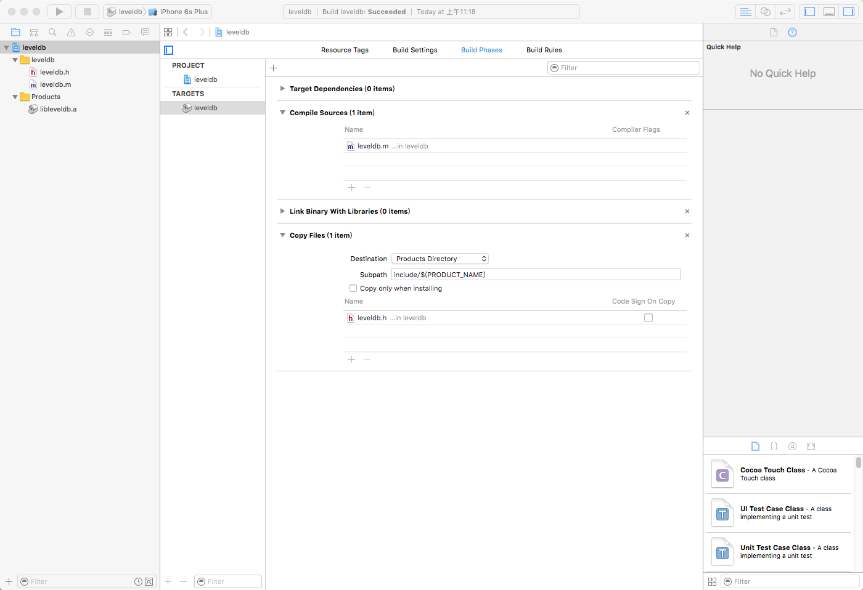
Task: Switch to Build Settings tab
Action: 415,50
